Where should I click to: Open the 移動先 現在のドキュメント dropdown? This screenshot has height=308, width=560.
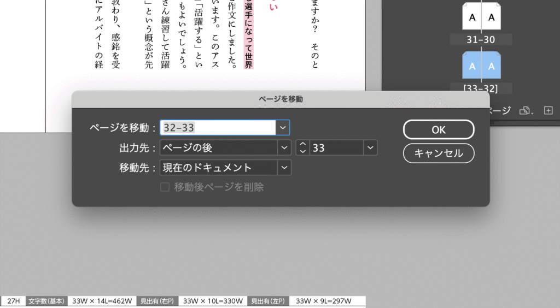click(x=225, y=168)
